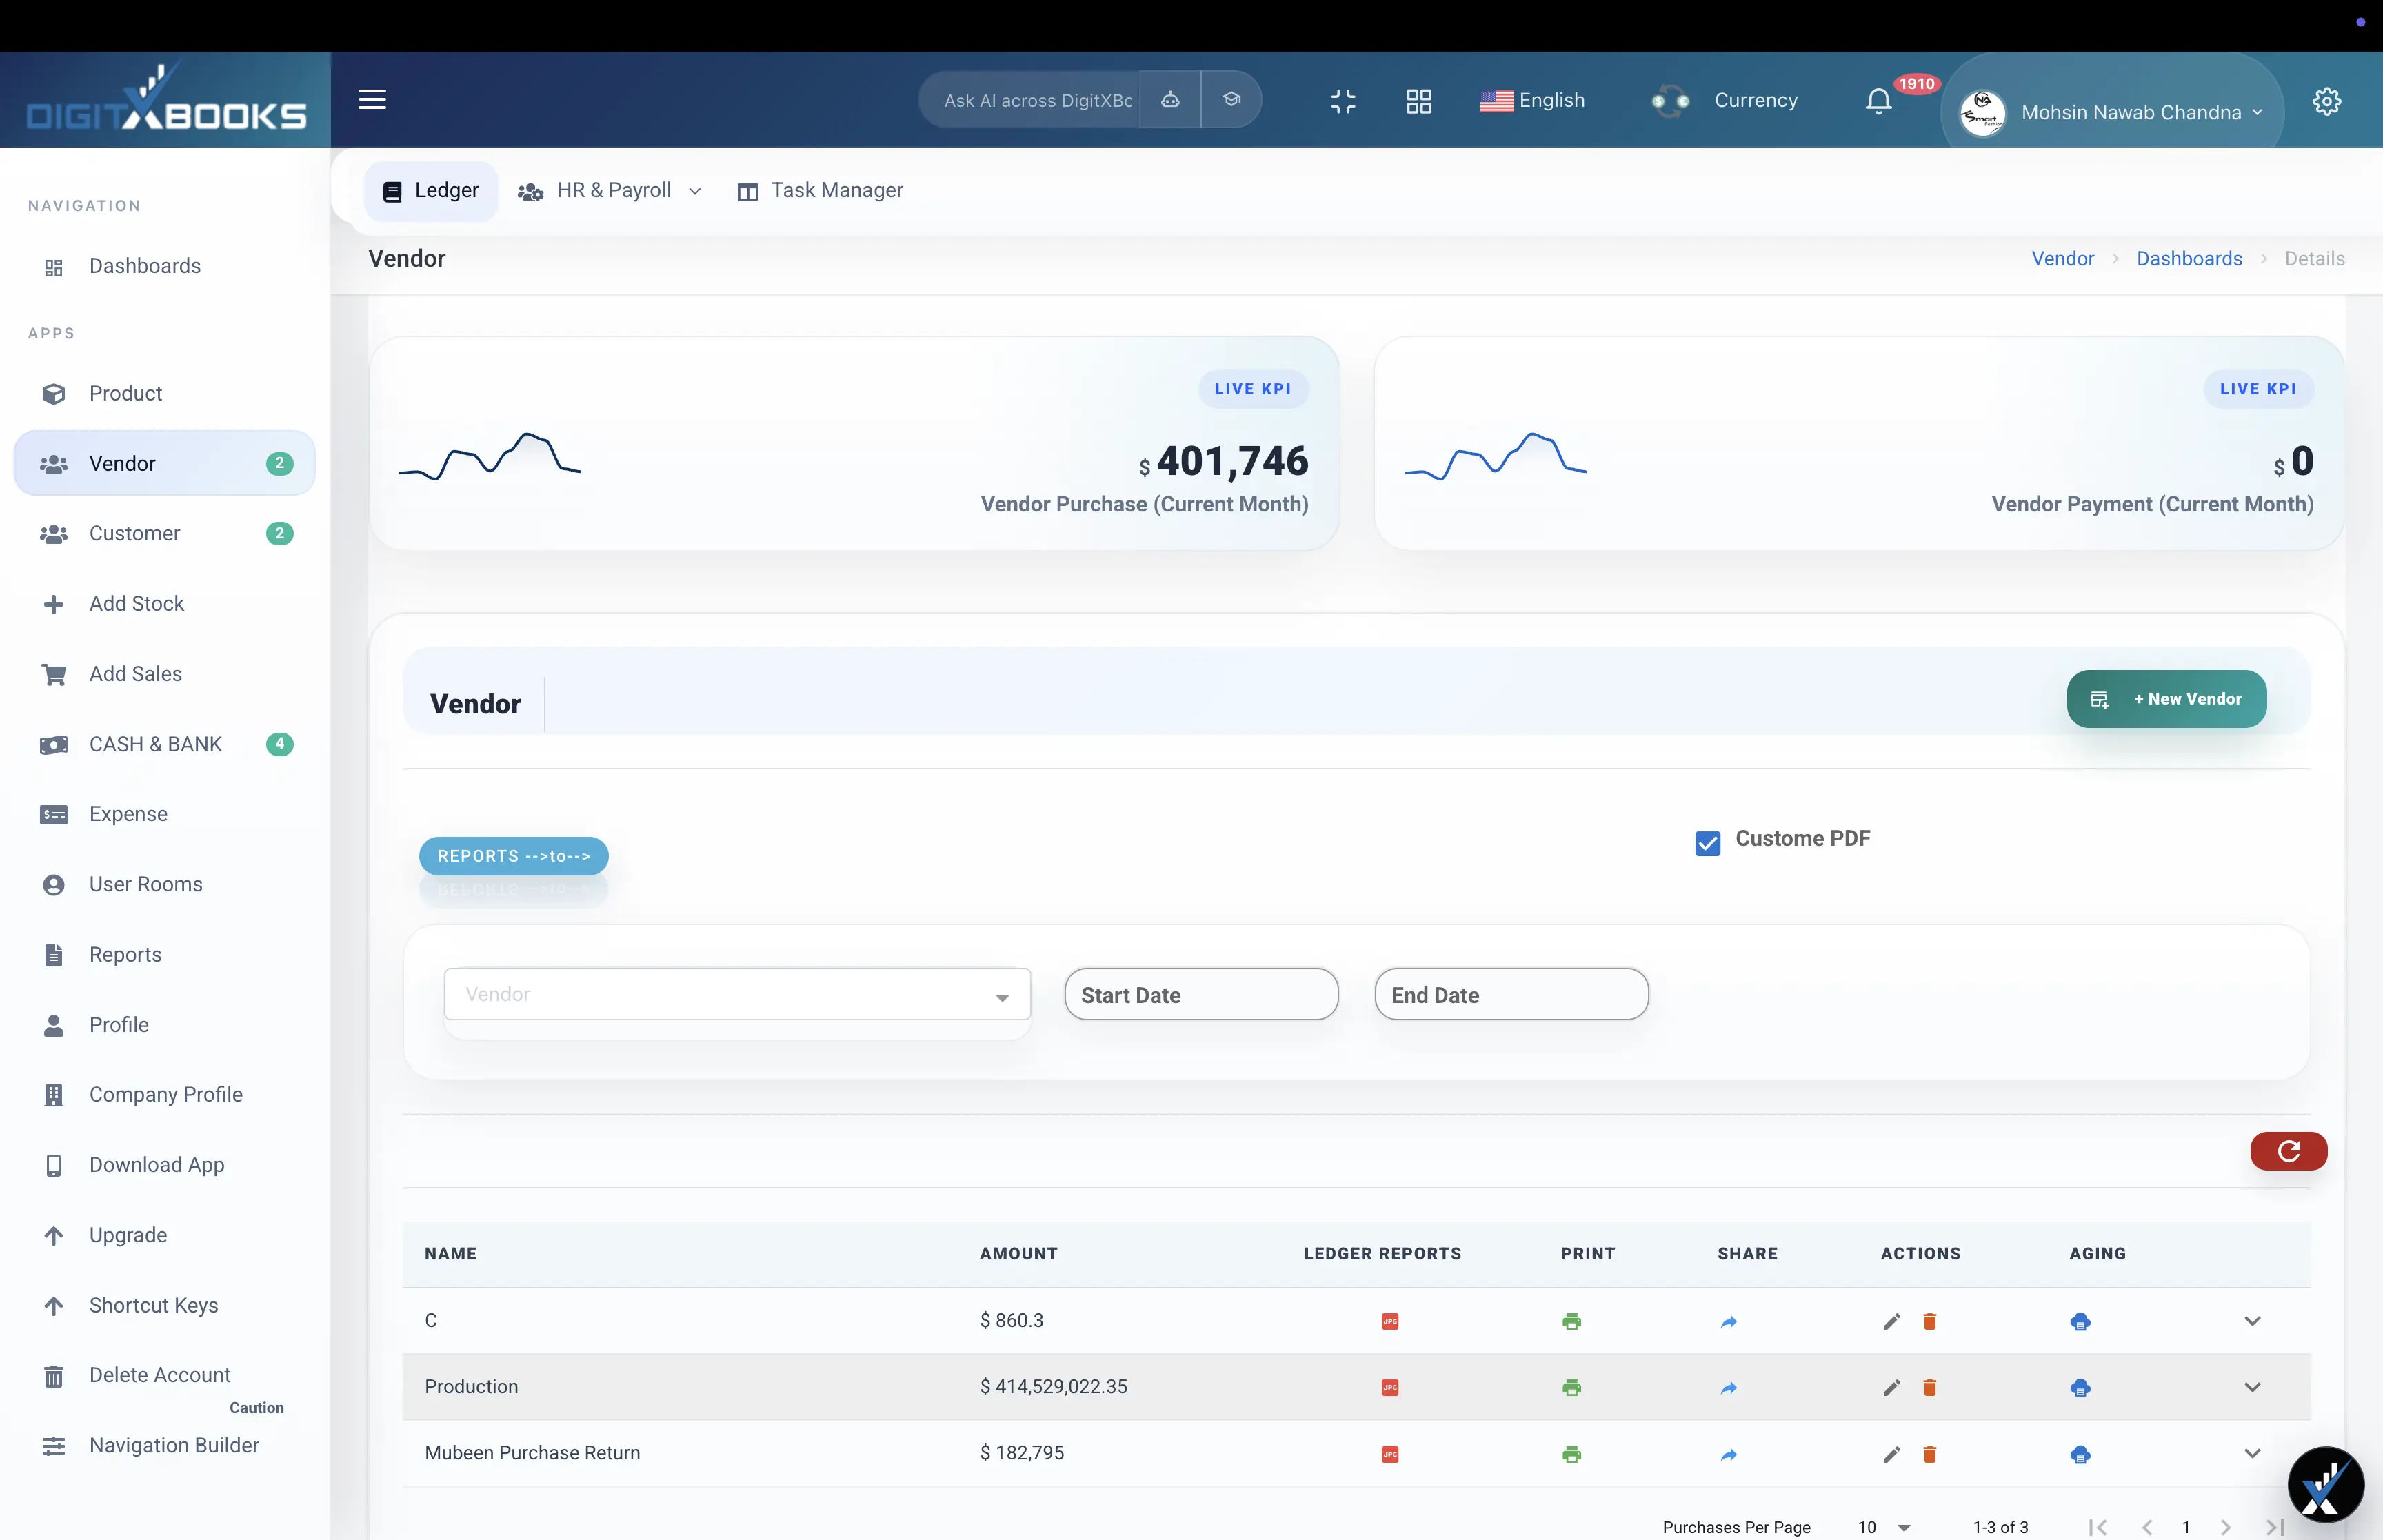Expand the Vendor filter dropdown
Viewport: 2383px width, 1540px height.
(1001, 995)
